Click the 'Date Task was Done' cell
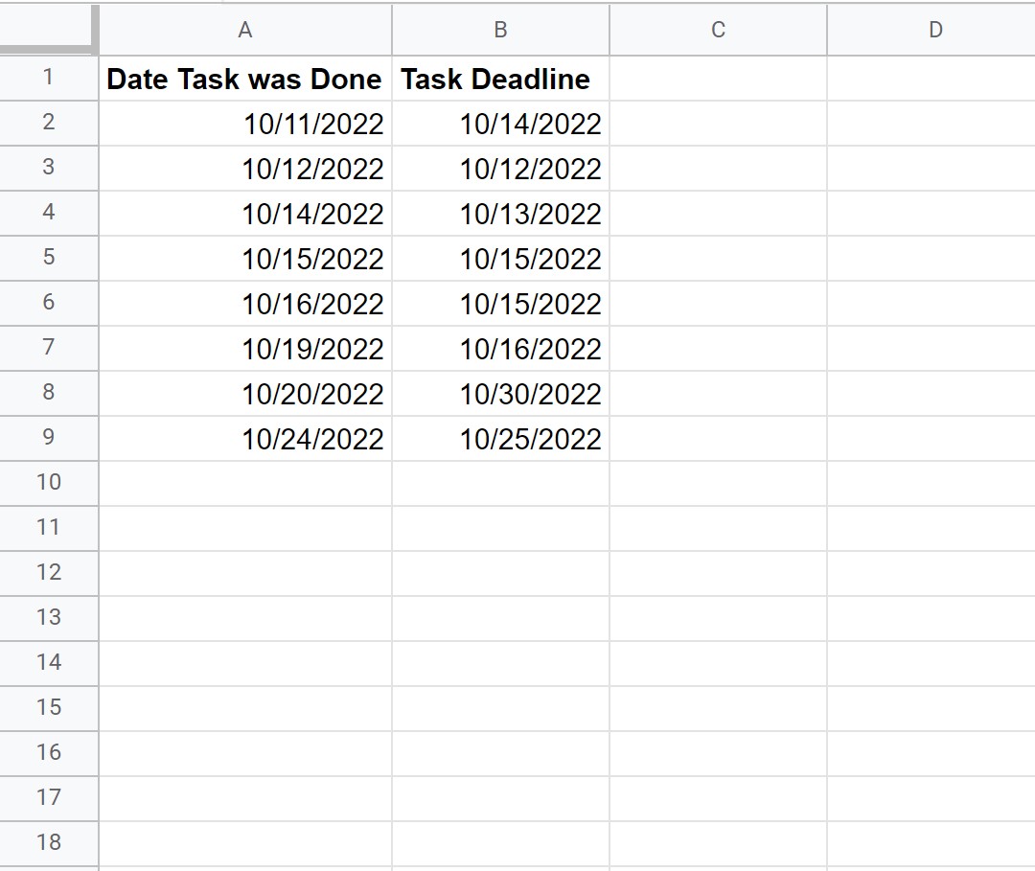The width and height of the screenshot is (1035, 871). pyautogui.click(x=245, y=79)
